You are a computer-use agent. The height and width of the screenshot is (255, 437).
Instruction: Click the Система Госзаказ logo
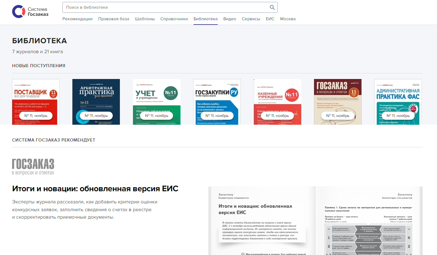click(x=30, y=12)
